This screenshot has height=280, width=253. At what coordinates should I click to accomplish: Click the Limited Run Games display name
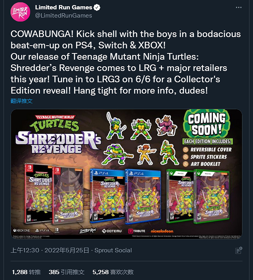click(64, 7)
